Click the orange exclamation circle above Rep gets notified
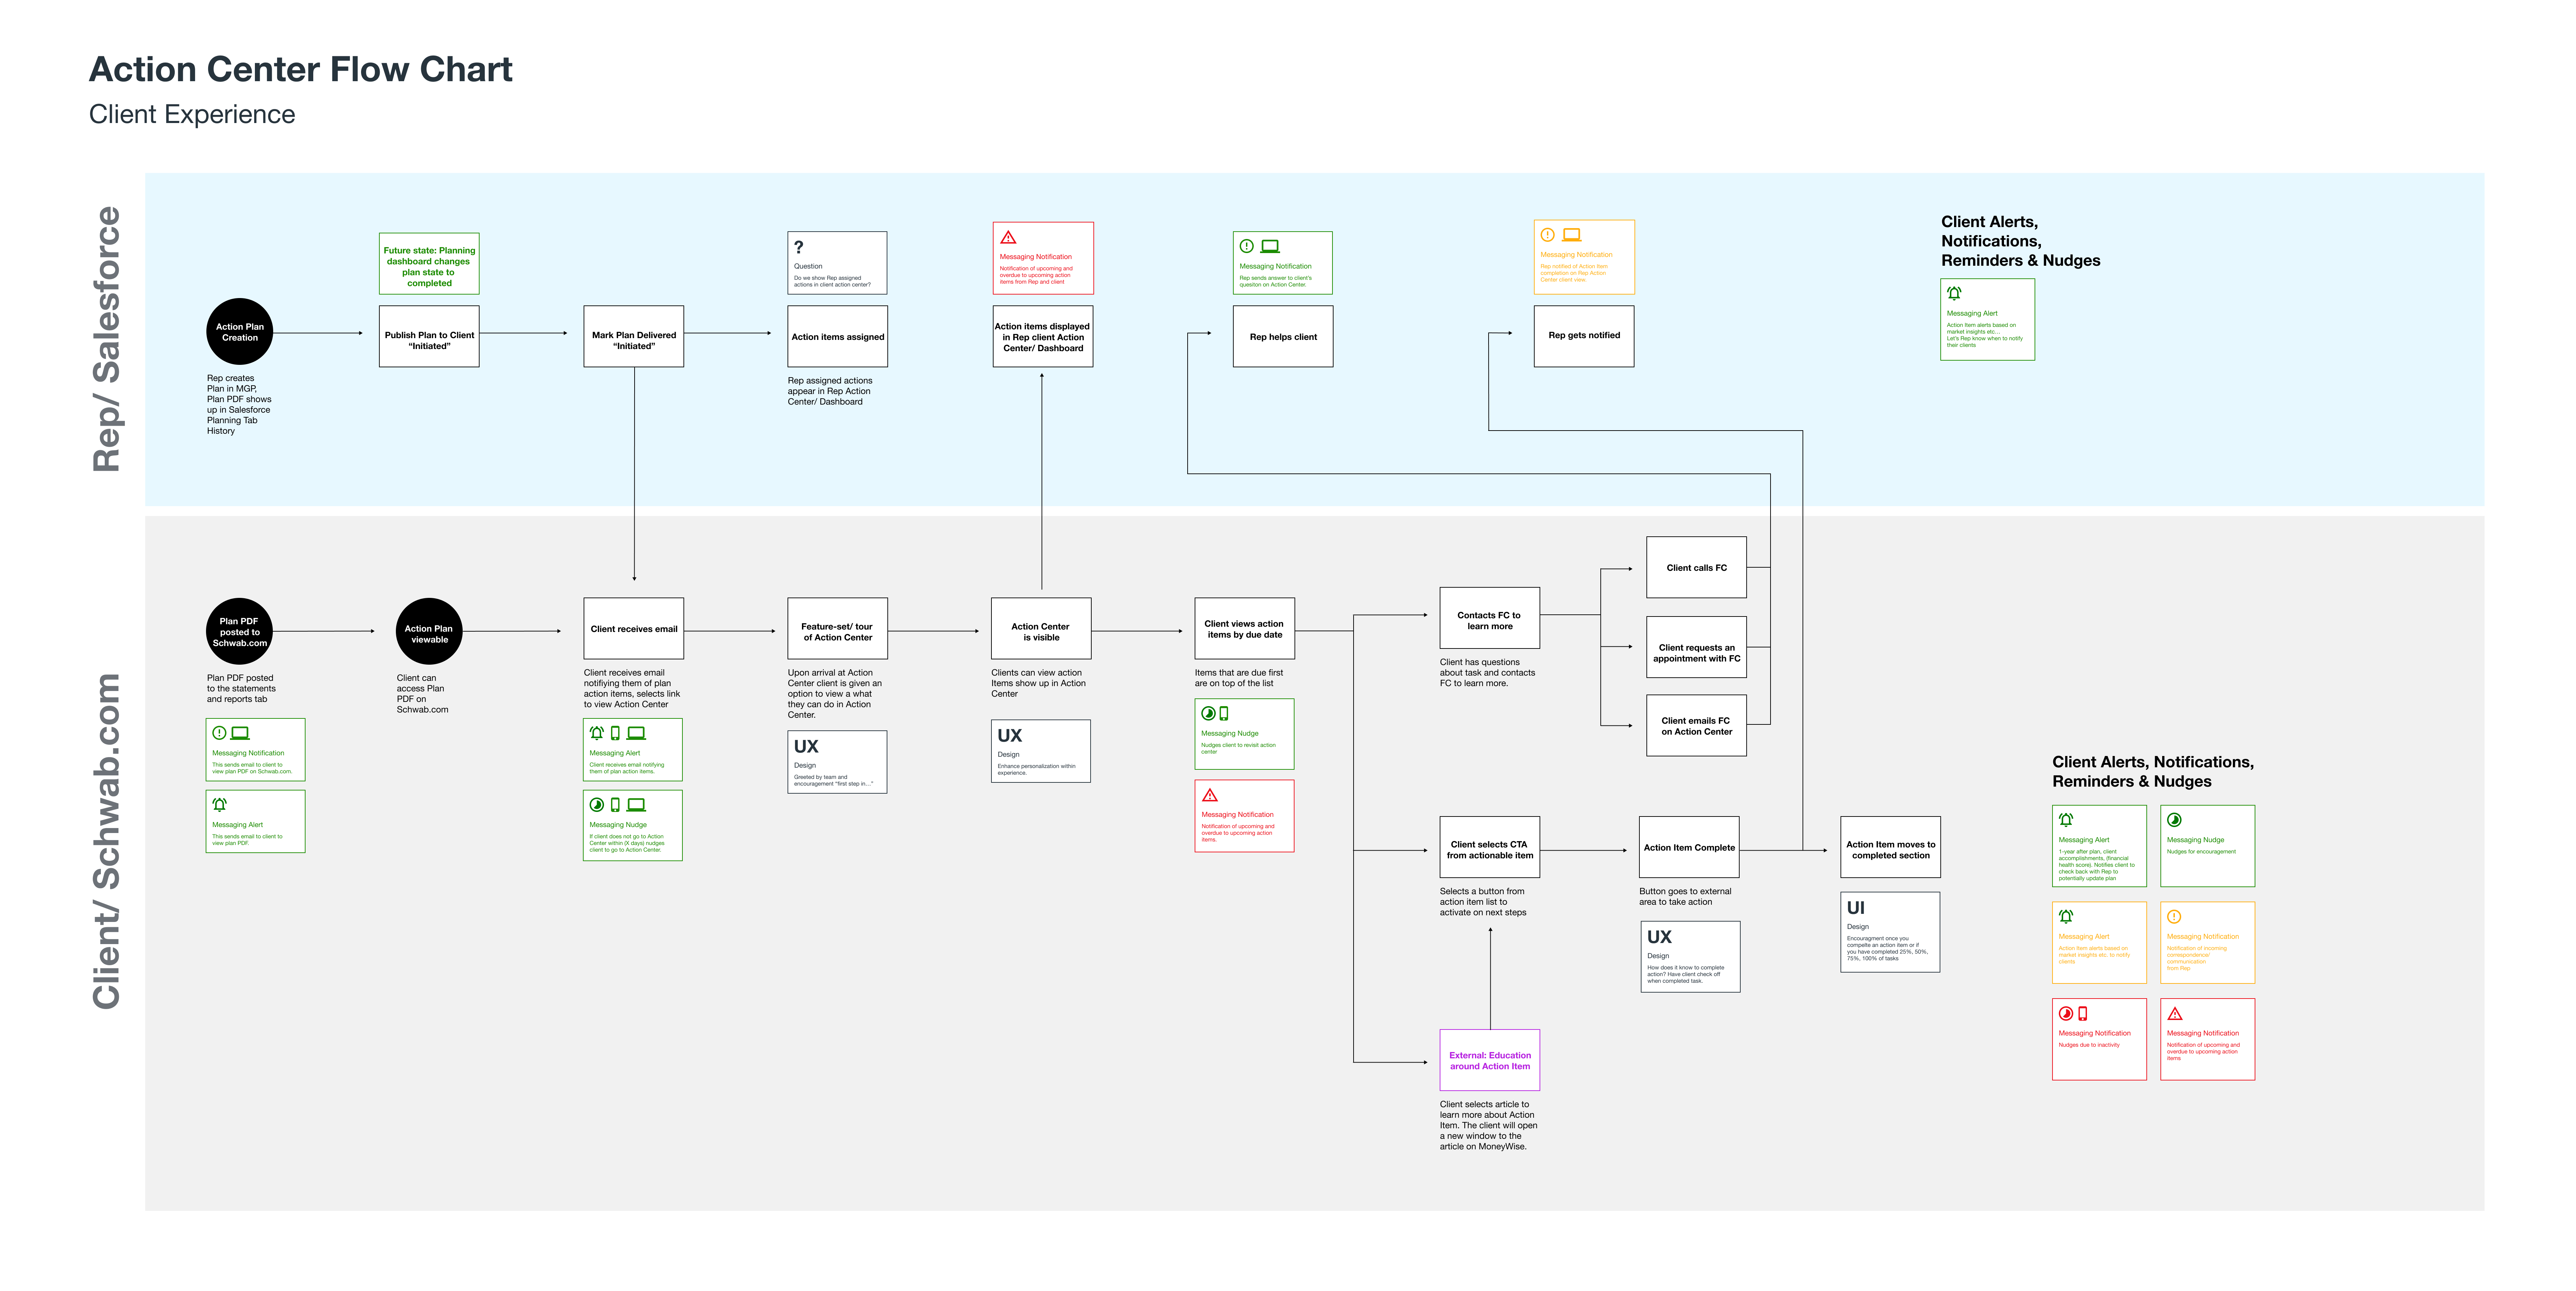Viewport: 2576px width, 1291px height. (x=1548, y=235)
